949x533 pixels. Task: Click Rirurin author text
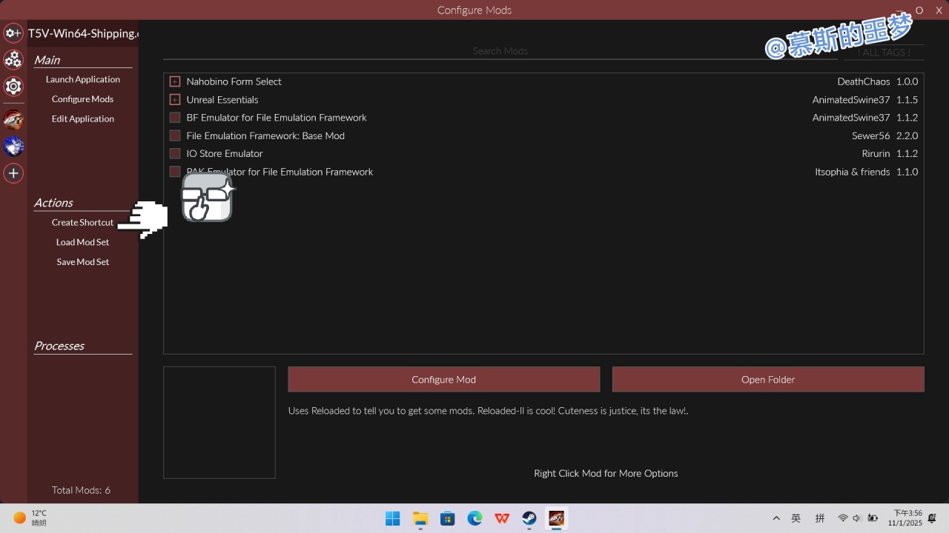point(876,153)
